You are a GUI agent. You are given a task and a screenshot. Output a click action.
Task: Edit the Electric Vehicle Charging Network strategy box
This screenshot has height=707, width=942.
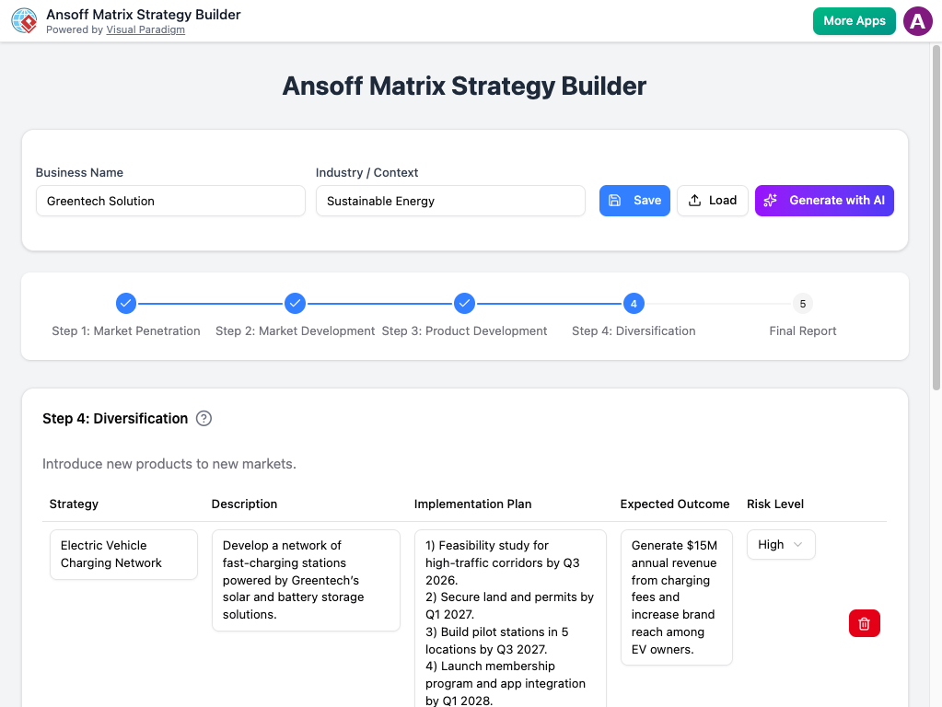coord(123,554)
